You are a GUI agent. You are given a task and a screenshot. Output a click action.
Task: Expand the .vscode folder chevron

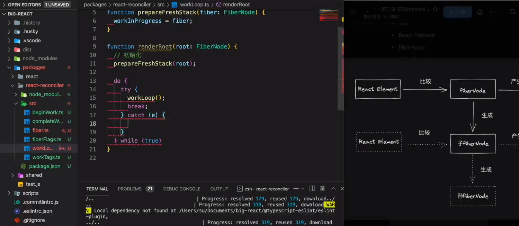[x=9, y=40]
